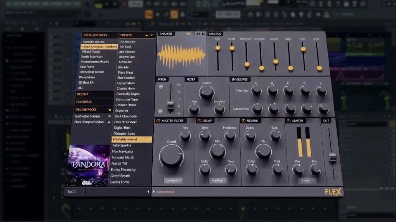This screenshot has width=396, height=222.
Task: Choose the Dark Chocolate preset
Action: pyautogui.click(x=125, y=116)
